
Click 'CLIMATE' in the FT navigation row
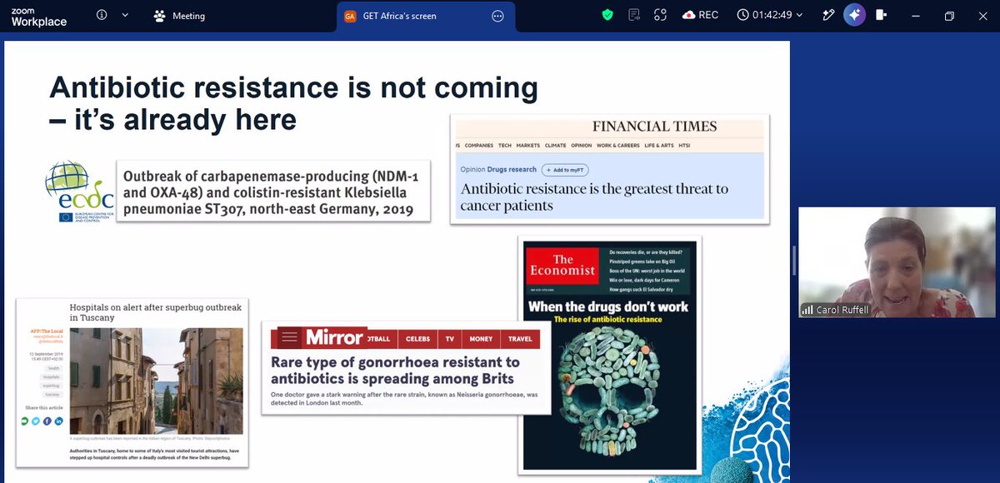[x=556, y=145]
